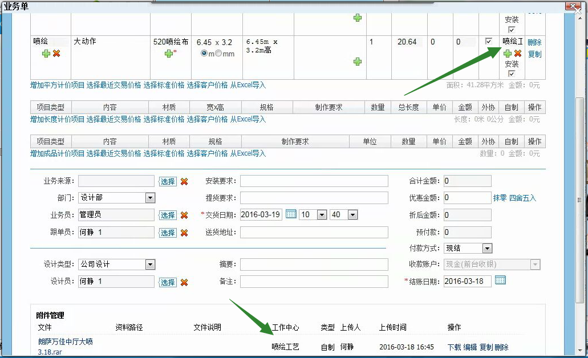Expand the 设计类型 dropdown showing 公司设计
The height and width of the screenshot is (358, 588).
coord(150,265)
